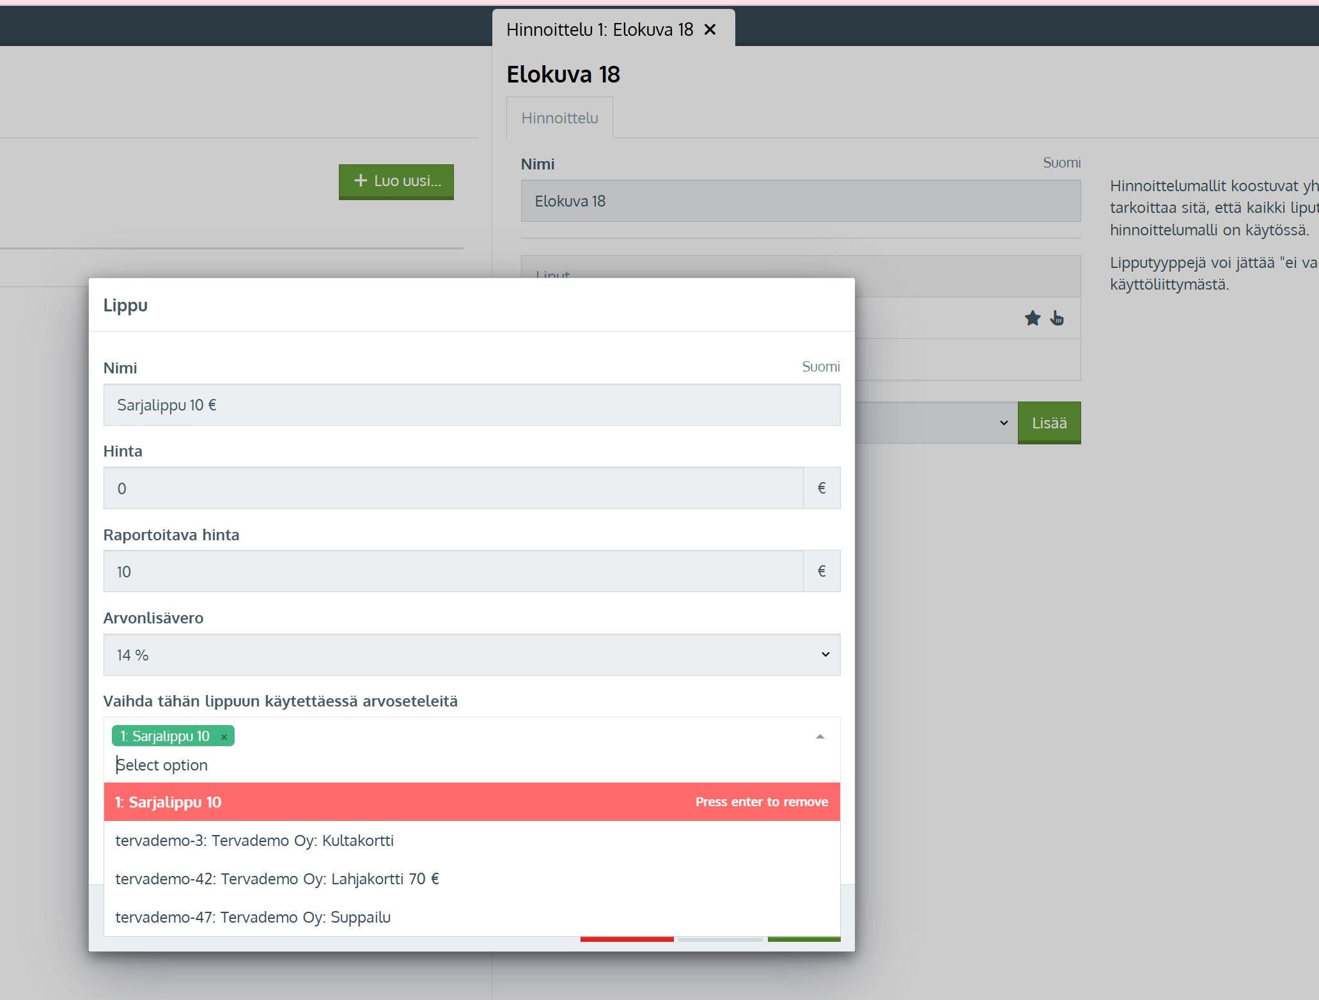Click the Suomi language link in Lippu dialog
The image size is (1319, 1000).
click(821, 366)
